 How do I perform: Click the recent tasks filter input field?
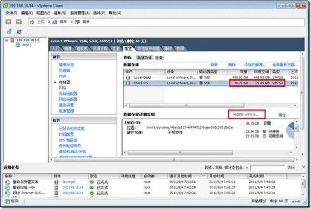[268, 168]
